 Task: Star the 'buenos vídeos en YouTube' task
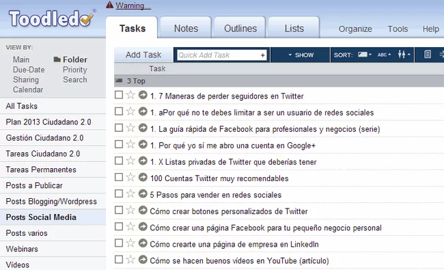click(x=130, y=259)
